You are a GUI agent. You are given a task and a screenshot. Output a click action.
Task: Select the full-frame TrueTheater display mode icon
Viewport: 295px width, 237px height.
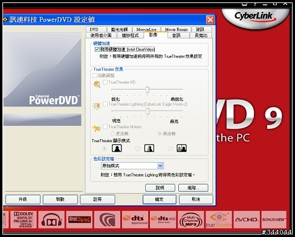point(117,148)
